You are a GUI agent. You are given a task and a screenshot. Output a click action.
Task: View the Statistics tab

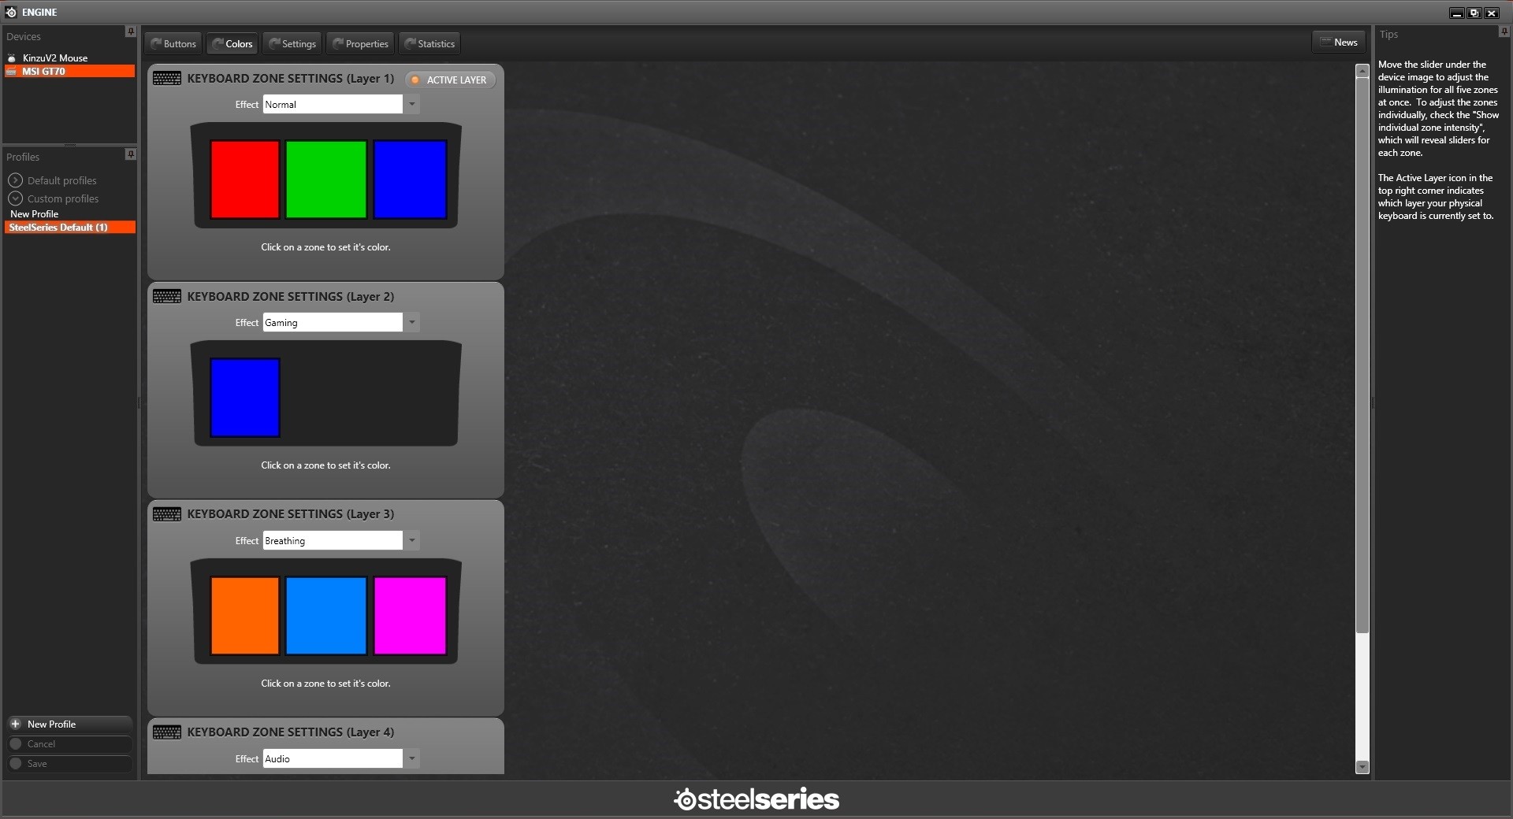click(x=429, y=43)
